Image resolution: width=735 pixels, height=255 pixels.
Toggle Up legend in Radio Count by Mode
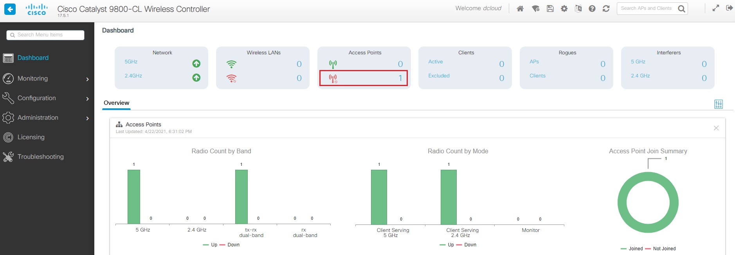coord(447,245)
